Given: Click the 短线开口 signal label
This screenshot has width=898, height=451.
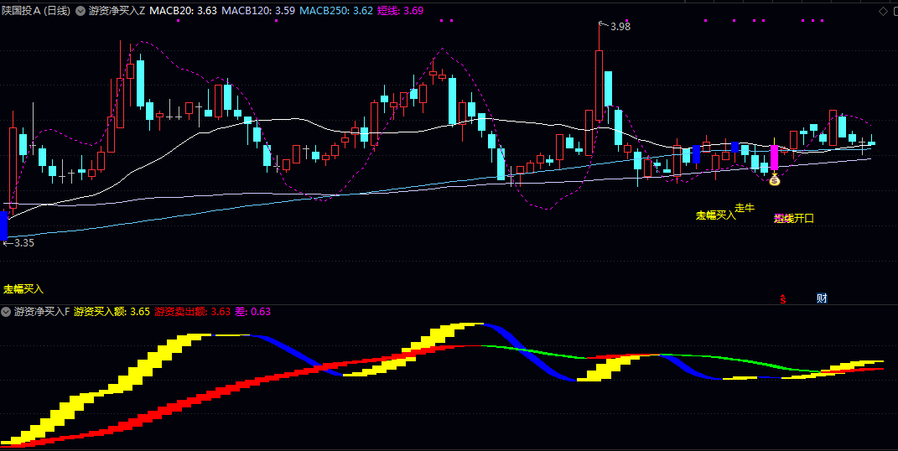Looking at the screenshot, I should pos(794,218).
